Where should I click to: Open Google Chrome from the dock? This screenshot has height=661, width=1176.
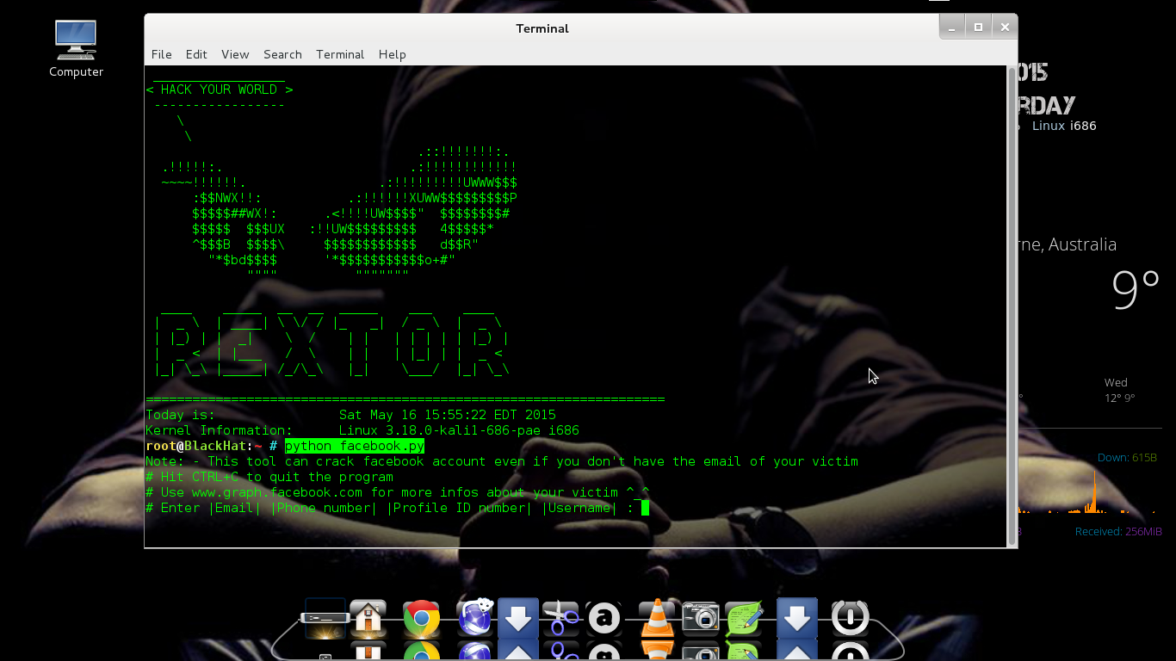pyautogui.click(x=421, y=617)
